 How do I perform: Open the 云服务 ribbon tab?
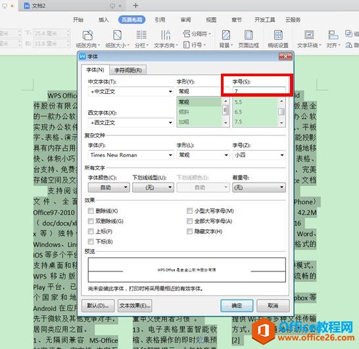click(x=293, y=20)
